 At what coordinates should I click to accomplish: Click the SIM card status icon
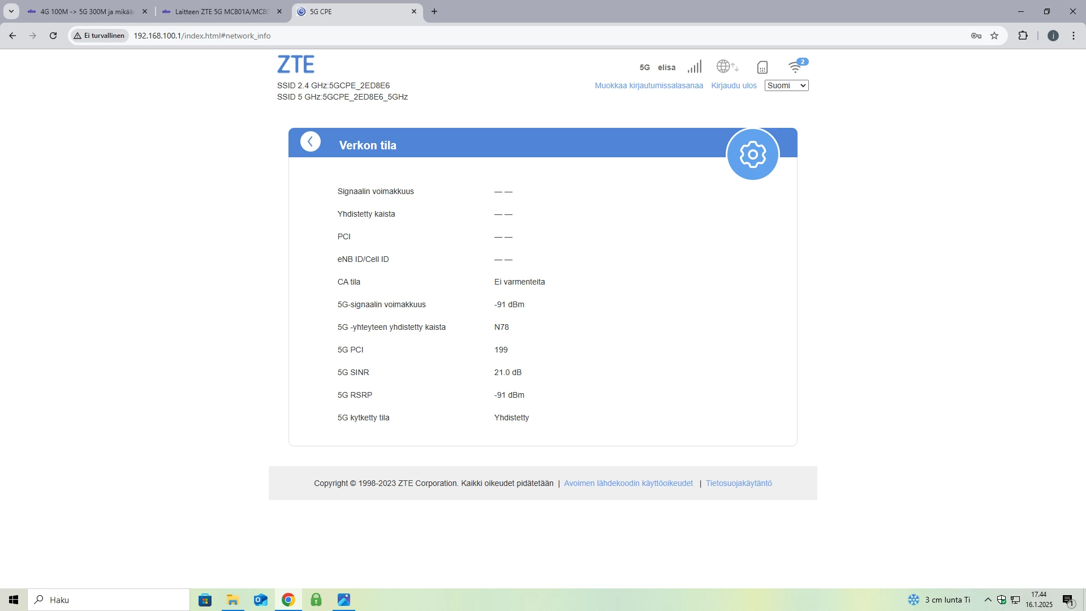(762, 67)
